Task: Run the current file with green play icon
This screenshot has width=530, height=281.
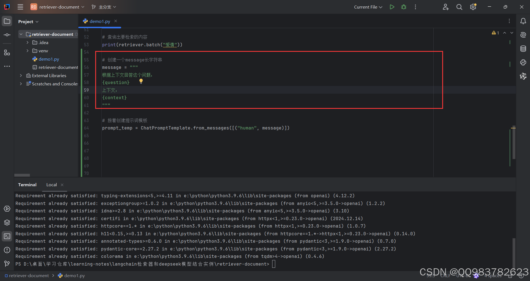Action: 392,7
